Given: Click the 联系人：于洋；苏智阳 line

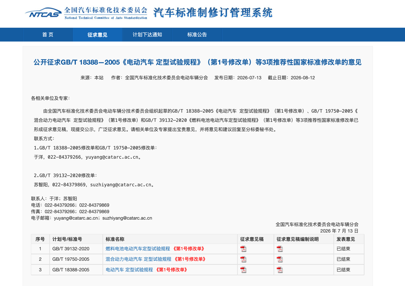Looking at the screenshot, I should click(x=54, y=199).
